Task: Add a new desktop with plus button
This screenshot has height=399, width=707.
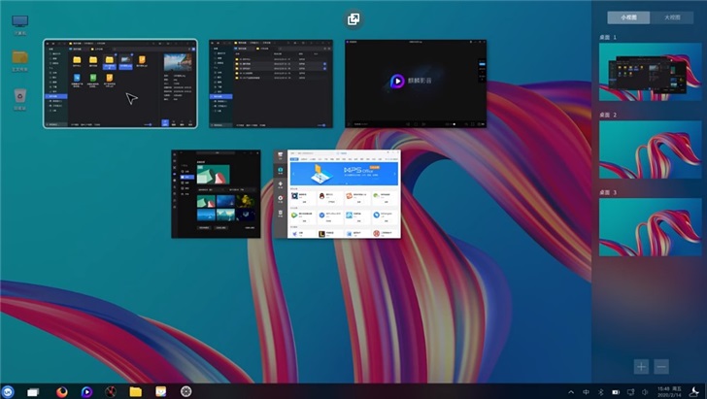Action: point(641,366)
